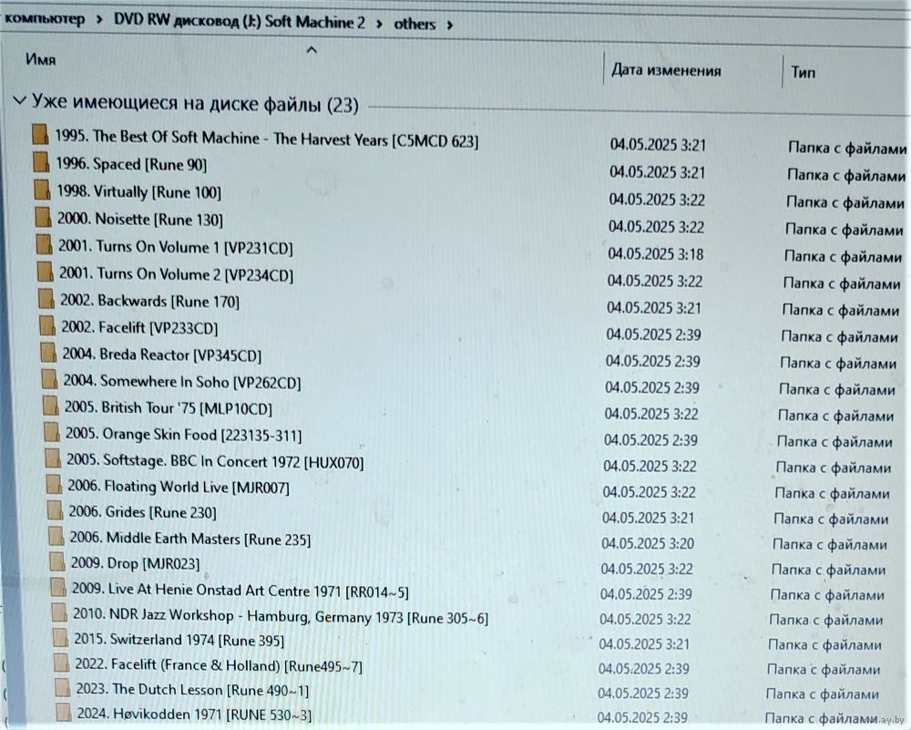Go to 'компьютер' in the breadcrumb path
911x730 pixels.
pyautogui.click(x=45, y=18)
